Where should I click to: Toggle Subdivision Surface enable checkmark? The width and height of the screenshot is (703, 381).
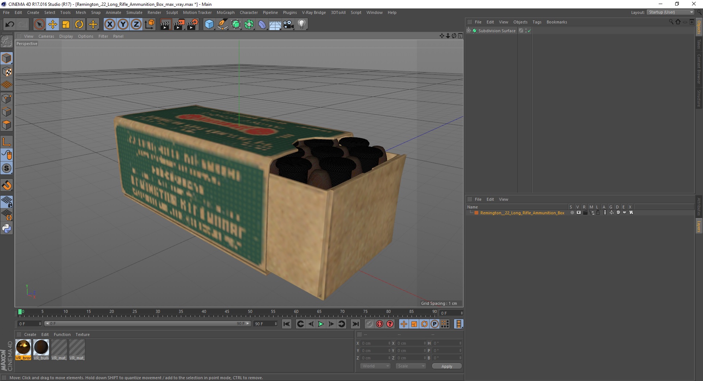coord(529,31)
